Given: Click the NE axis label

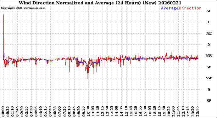Looking at the screenshot, I should point(209,34).
